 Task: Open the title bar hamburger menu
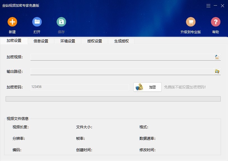click(x=208, y=6)
